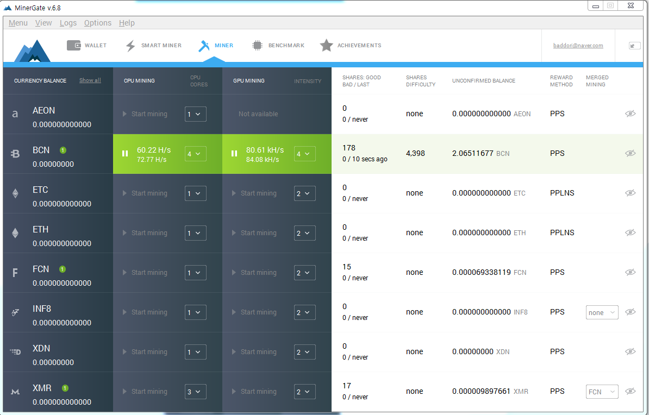Hide the ETH currency row
Image resolution: width=649 pixels, height=415 pixels.
tap(631, 232)
